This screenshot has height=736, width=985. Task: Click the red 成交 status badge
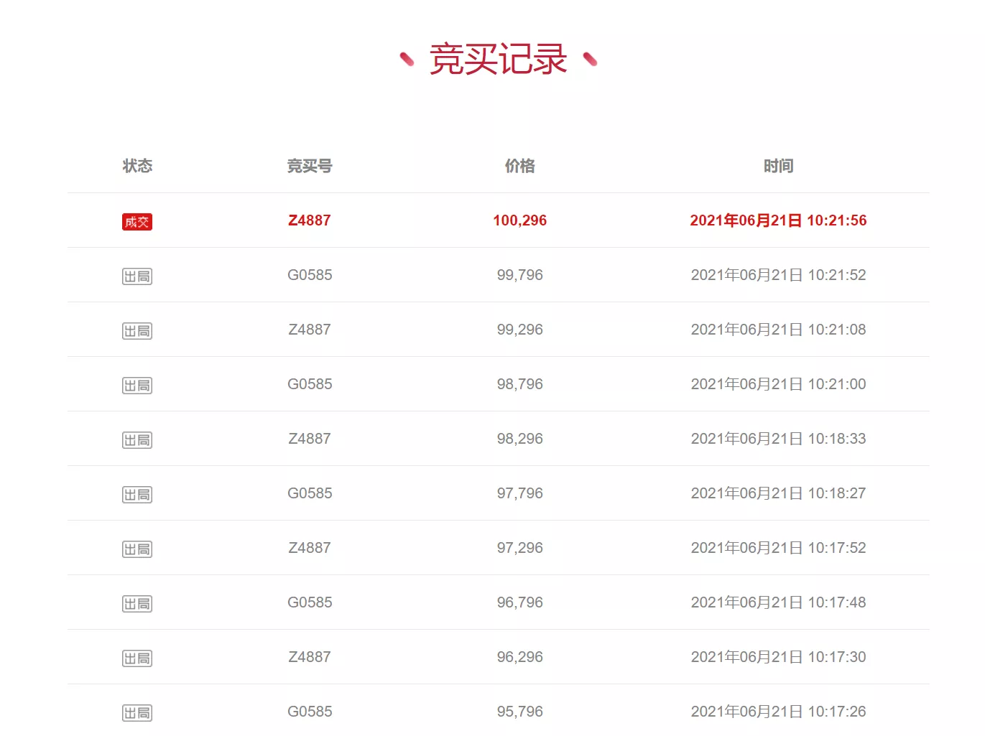137,222
